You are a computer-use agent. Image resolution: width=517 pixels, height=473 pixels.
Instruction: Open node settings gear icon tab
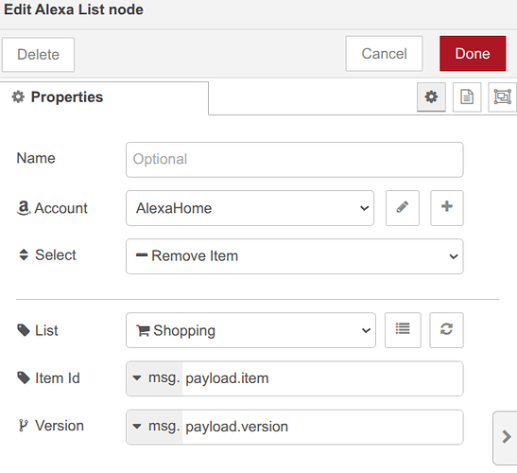[431, 97]
